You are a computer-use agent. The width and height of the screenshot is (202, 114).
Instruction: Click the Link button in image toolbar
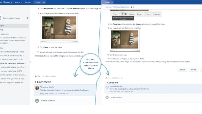[x=147, y=14]
